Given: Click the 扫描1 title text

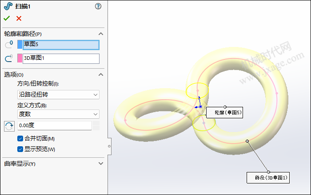Looking at the screenshot, I should click(23, 7).
